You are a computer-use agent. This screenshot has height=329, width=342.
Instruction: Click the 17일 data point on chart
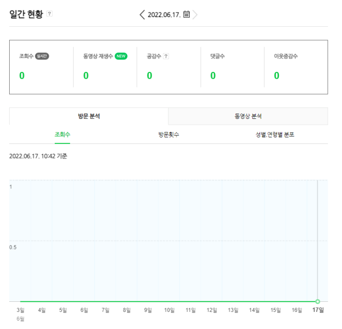pyautogui.click(x=318, y=301)
